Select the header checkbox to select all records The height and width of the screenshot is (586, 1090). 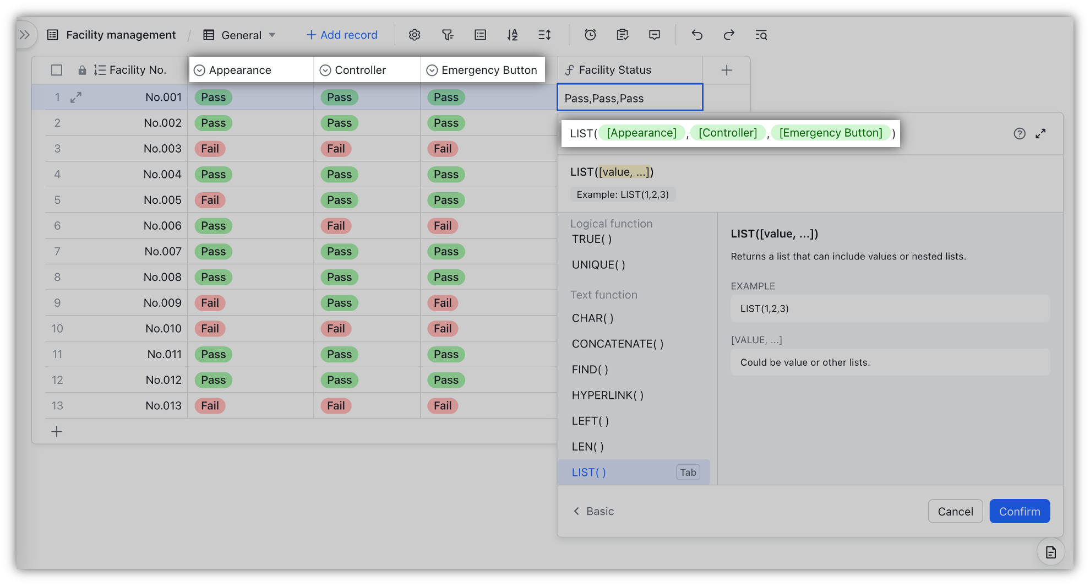(x=57, y=69)
